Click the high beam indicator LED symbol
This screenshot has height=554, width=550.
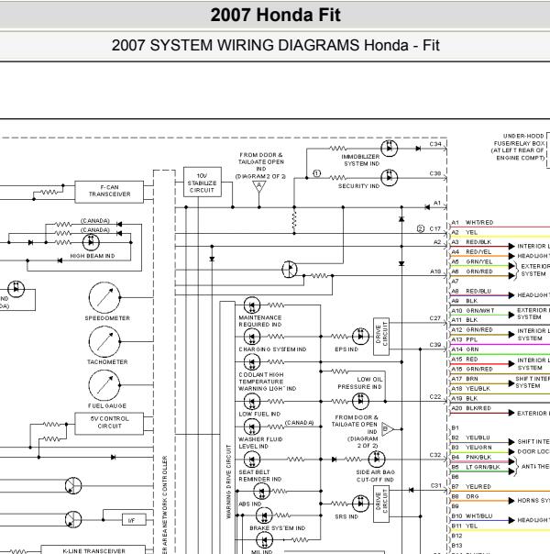tap(91, 242)
